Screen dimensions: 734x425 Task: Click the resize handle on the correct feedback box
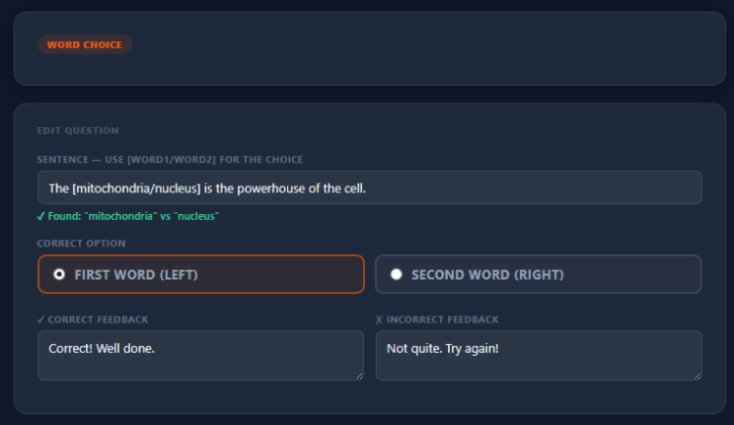(359, 375)
